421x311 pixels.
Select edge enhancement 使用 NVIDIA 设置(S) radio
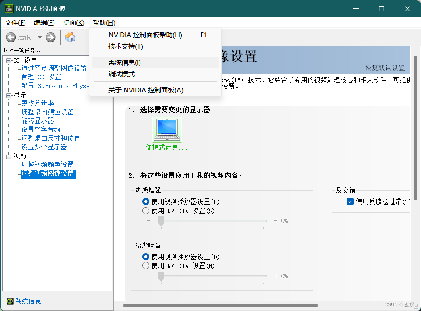[x=145, y=211]
